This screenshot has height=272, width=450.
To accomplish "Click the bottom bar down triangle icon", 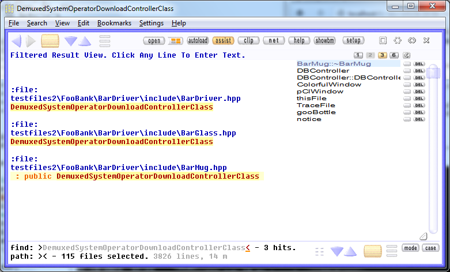I will 336,251.
